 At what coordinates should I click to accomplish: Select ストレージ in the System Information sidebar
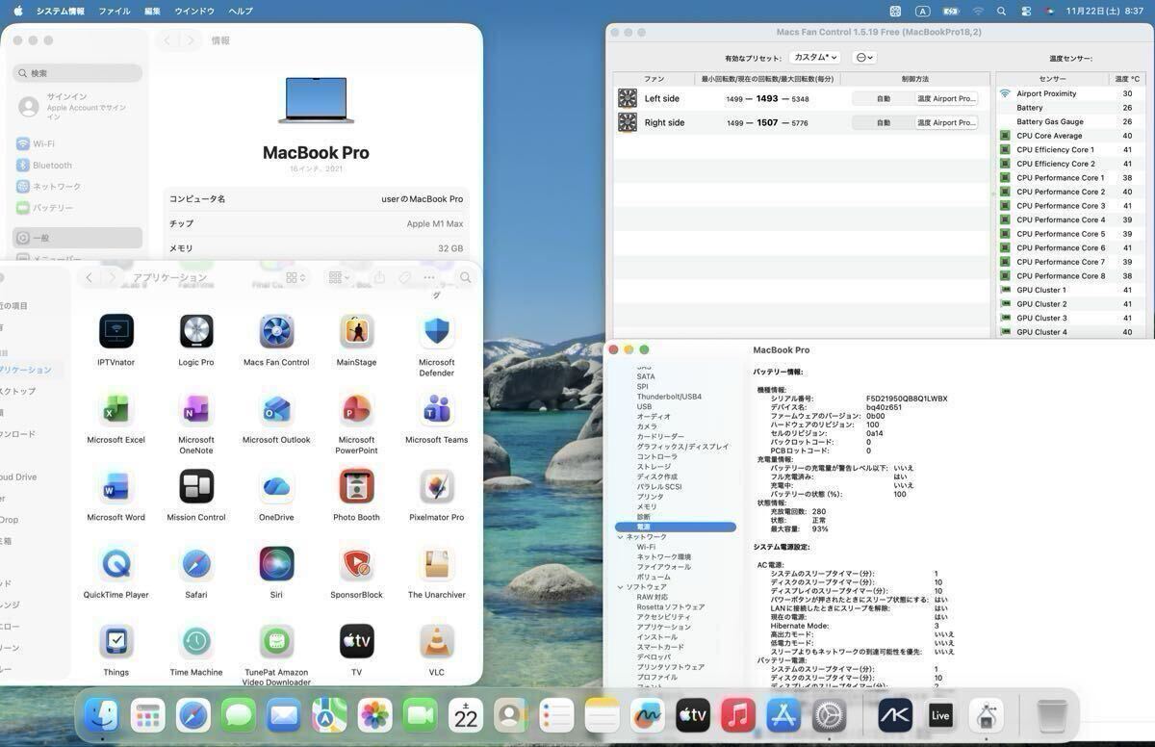654,467
